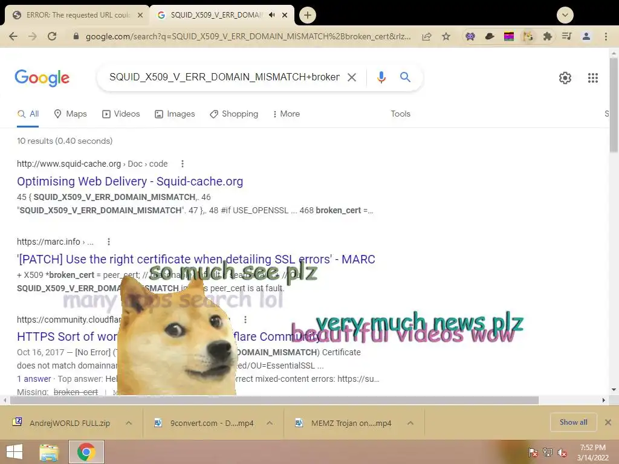This screenshot has width=619, height=464.
Task: Open File Explorer from taskbar
Action: coord(49,452)
